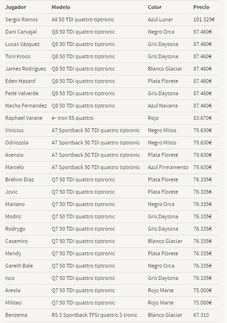
Task: Click the Vinicius player name
Action: click(x=14, y=130)
